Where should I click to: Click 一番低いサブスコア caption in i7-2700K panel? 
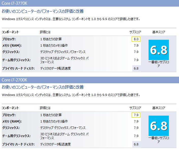(x=159, y=140)
